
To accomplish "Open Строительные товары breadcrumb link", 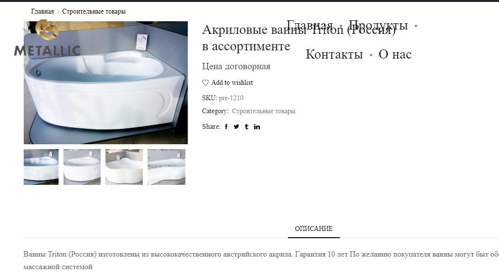I will click(x=94, y=12).
